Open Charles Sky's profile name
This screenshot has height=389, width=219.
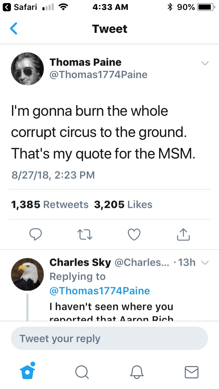[80, 263]
